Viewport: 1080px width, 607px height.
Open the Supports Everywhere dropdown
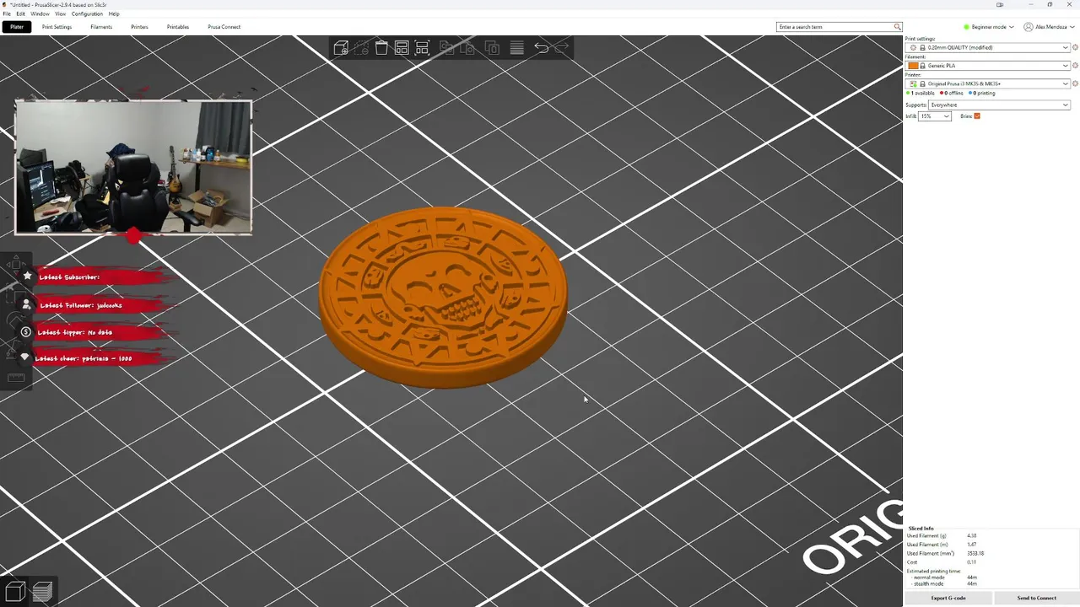coord(999,105)
